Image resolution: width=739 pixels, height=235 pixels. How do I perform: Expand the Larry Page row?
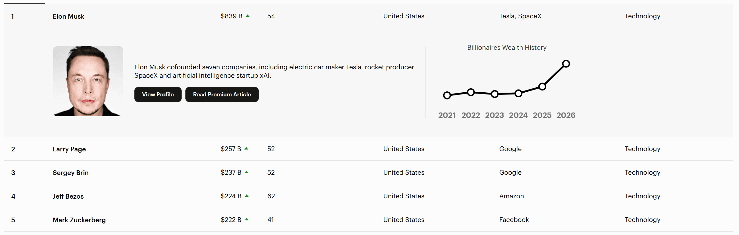pyautogui.click(x=69, y=149)
